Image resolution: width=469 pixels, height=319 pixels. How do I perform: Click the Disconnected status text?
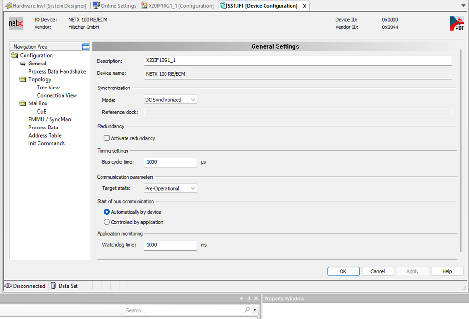[x=29, y=286]
